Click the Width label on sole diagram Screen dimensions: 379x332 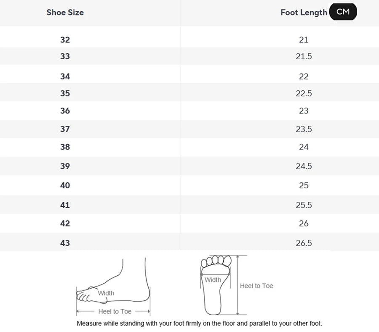click(213, 280)
